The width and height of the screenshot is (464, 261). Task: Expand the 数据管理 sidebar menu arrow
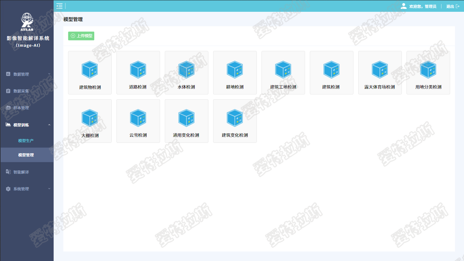pyautogui.click(x=49, y=74)
